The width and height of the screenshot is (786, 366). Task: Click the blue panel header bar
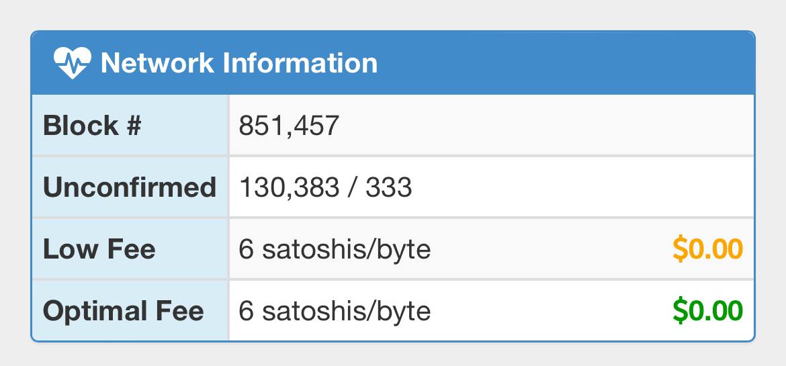393,62
